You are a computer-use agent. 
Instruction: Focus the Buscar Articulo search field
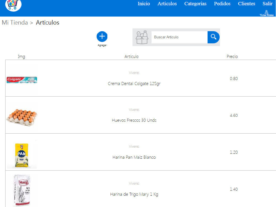(179, 37)
